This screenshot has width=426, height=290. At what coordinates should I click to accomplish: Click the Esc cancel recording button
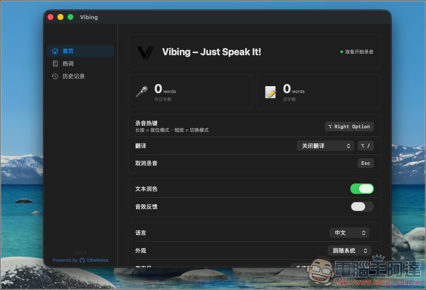coord(365,163)
